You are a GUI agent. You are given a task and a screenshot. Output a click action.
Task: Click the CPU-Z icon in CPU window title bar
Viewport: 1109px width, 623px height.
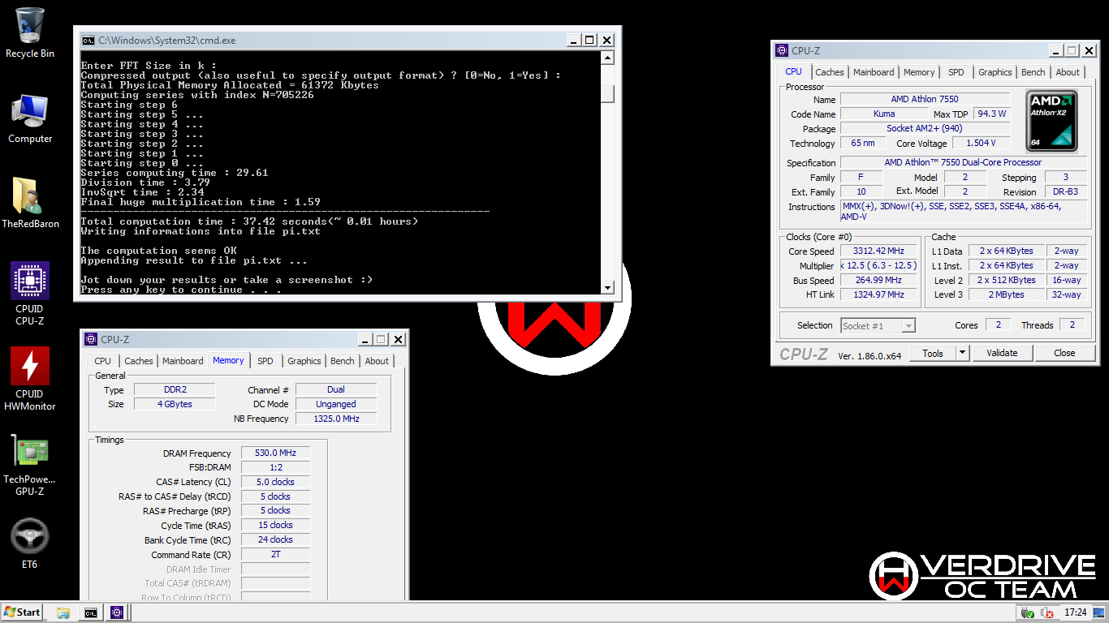pos(782,50)
